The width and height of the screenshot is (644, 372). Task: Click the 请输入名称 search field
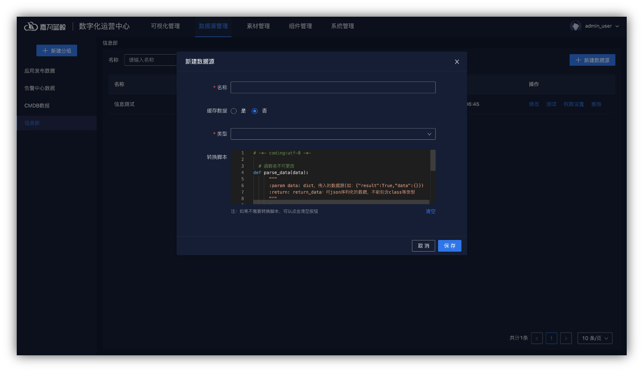click(150, 60)
